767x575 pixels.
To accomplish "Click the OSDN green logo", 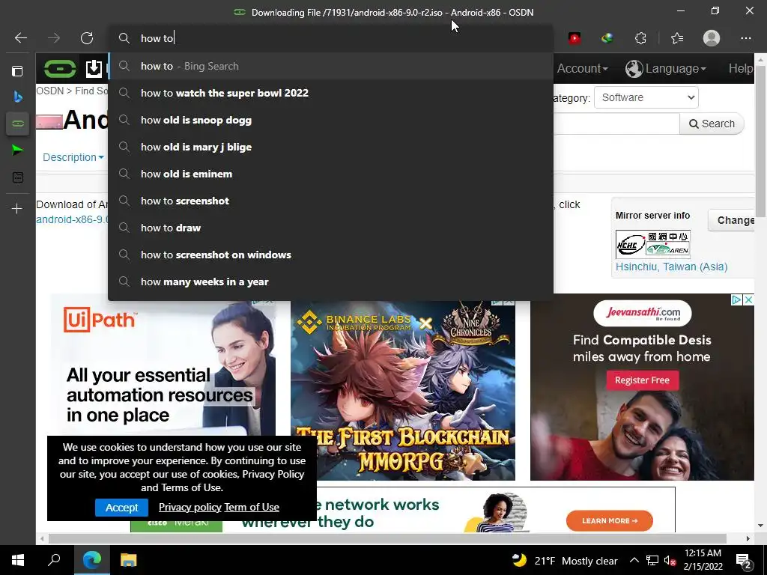I will (x=60, y=68).
